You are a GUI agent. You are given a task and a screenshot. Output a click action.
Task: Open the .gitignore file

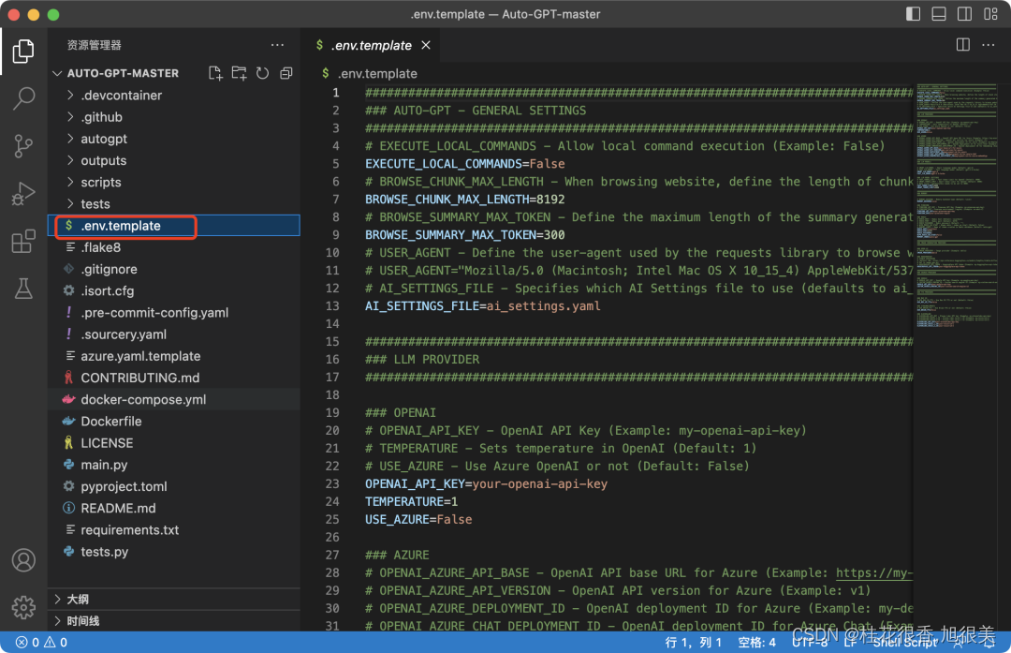[174, 269]
